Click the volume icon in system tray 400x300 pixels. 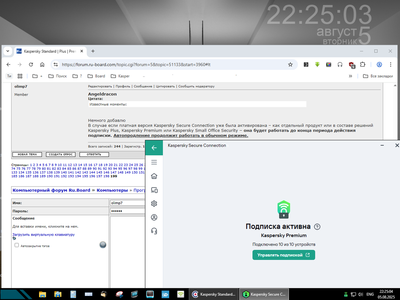pos(361,294)
